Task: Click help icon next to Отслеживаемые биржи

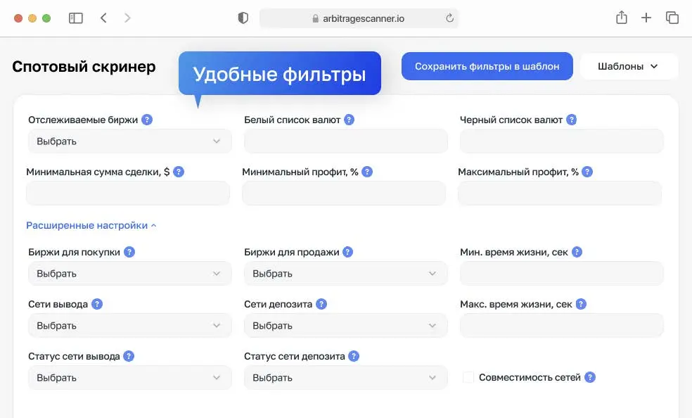Action: (x=146, y=120)
